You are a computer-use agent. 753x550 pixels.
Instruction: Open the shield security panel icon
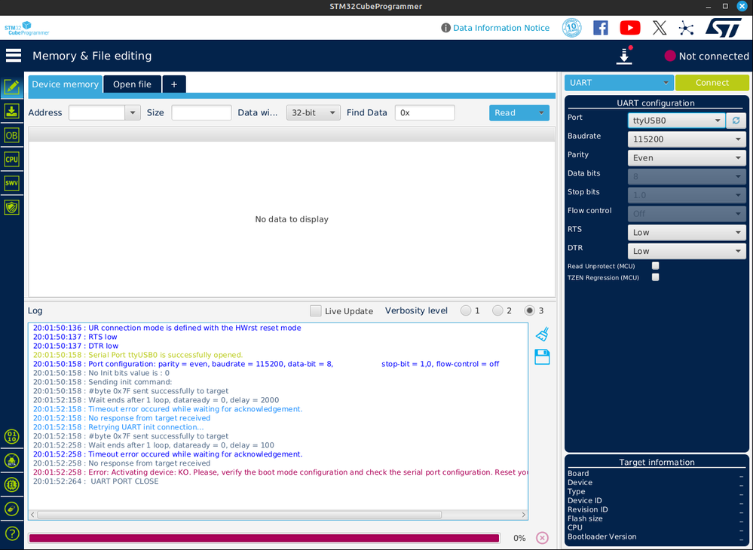pos(11,207)
